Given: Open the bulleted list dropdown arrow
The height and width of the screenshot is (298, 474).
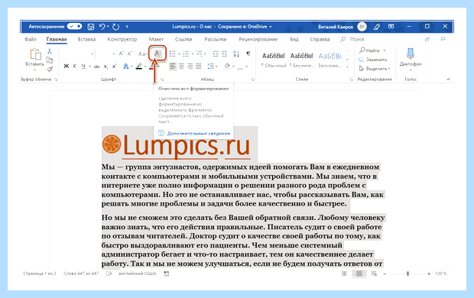Looking at the screenshot, I should (x=179, y=54).
